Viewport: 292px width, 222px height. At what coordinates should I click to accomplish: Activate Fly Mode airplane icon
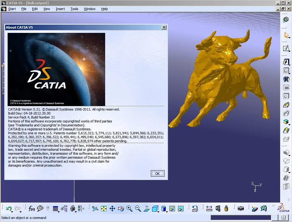pyautogui.click(x=95, y=209)
